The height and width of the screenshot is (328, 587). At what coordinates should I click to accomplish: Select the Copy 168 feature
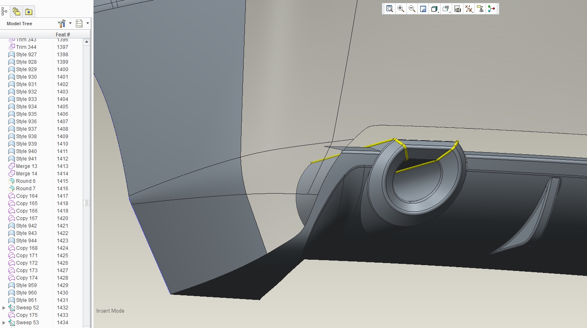27,248
